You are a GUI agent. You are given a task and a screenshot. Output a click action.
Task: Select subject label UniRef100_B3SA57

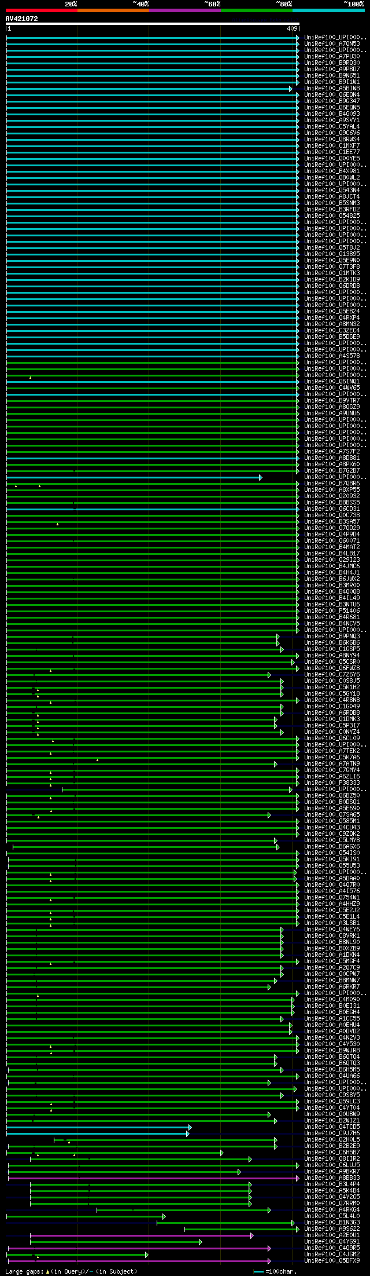pyautogui.click(x=332, y=522)
